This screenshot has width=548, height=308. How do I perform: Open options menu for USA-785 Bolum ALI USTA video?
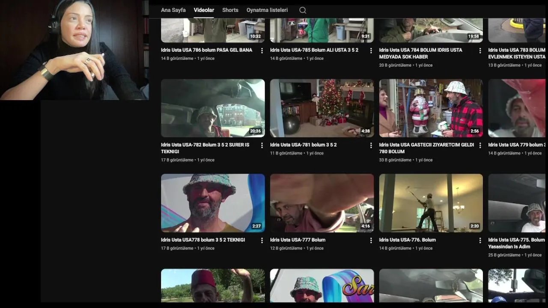coord(371,50)
